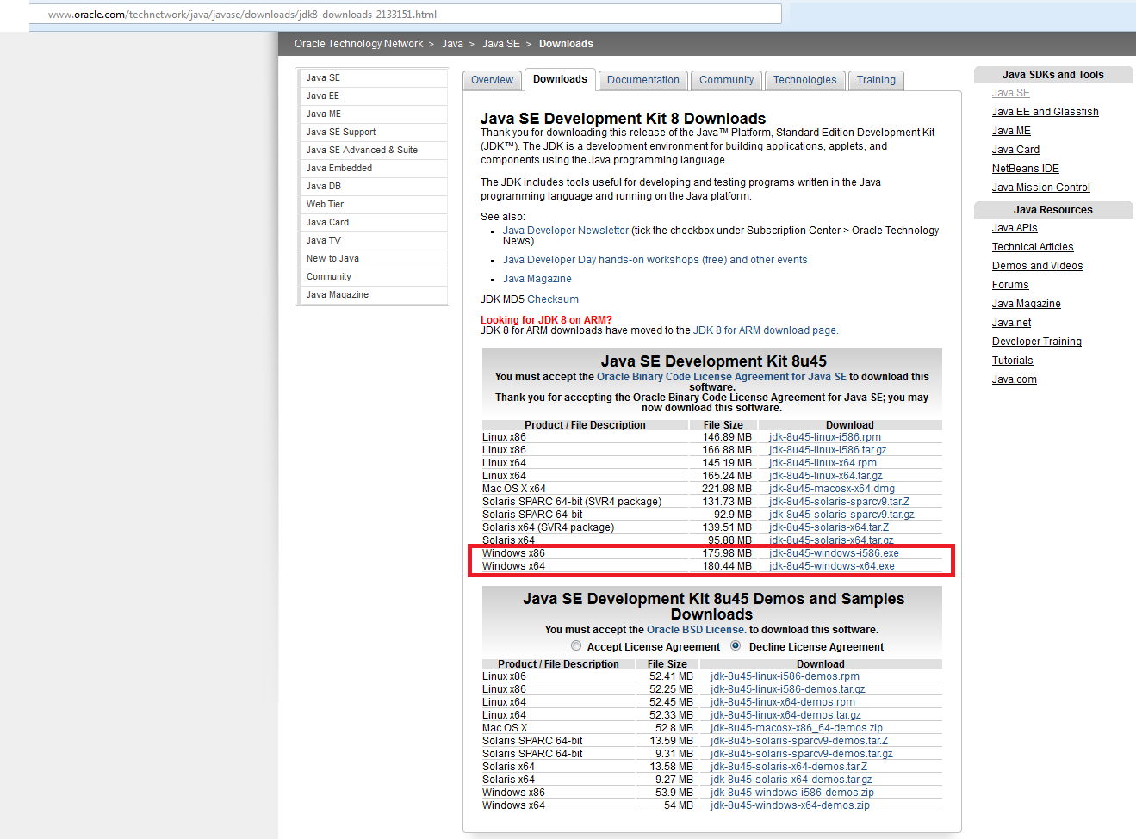
Task: Click the Java SE breadcrumb link
Action: pyautogui.click(x=500, y=44)
